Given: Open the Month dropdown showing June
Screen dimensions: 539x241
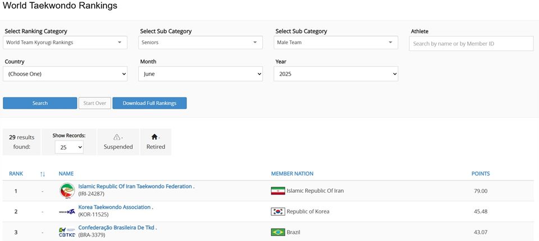Looking at the screenshot, I should [x=200, y=74].
